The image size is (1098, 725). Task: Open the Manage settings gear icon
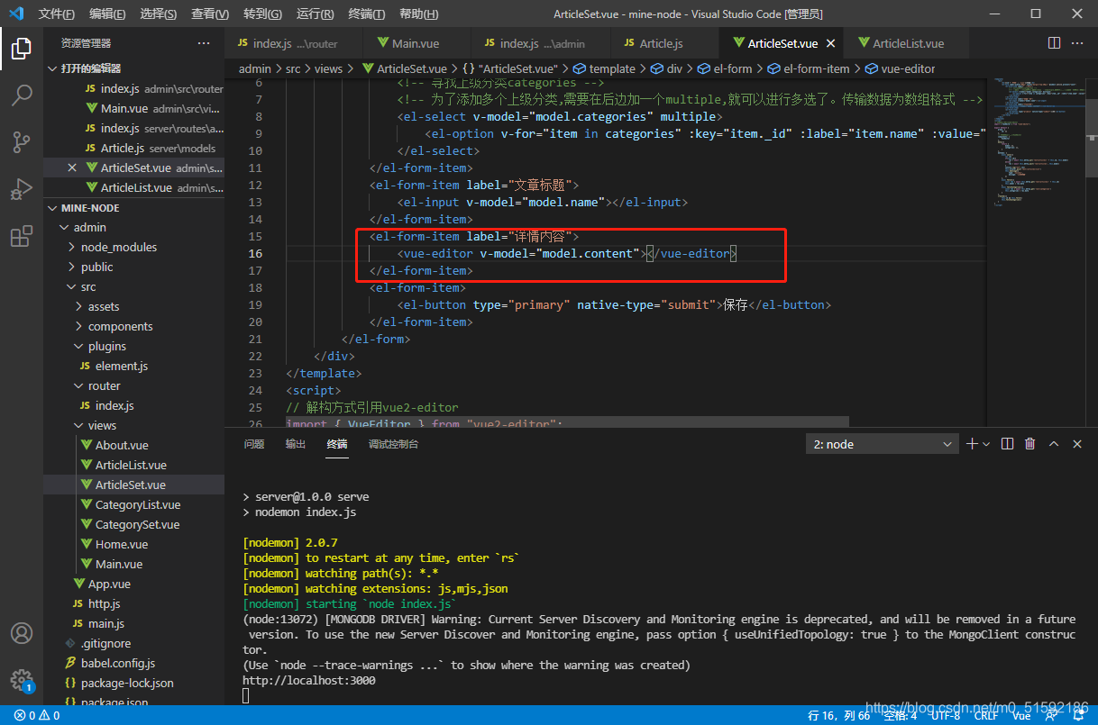[22, 679]
